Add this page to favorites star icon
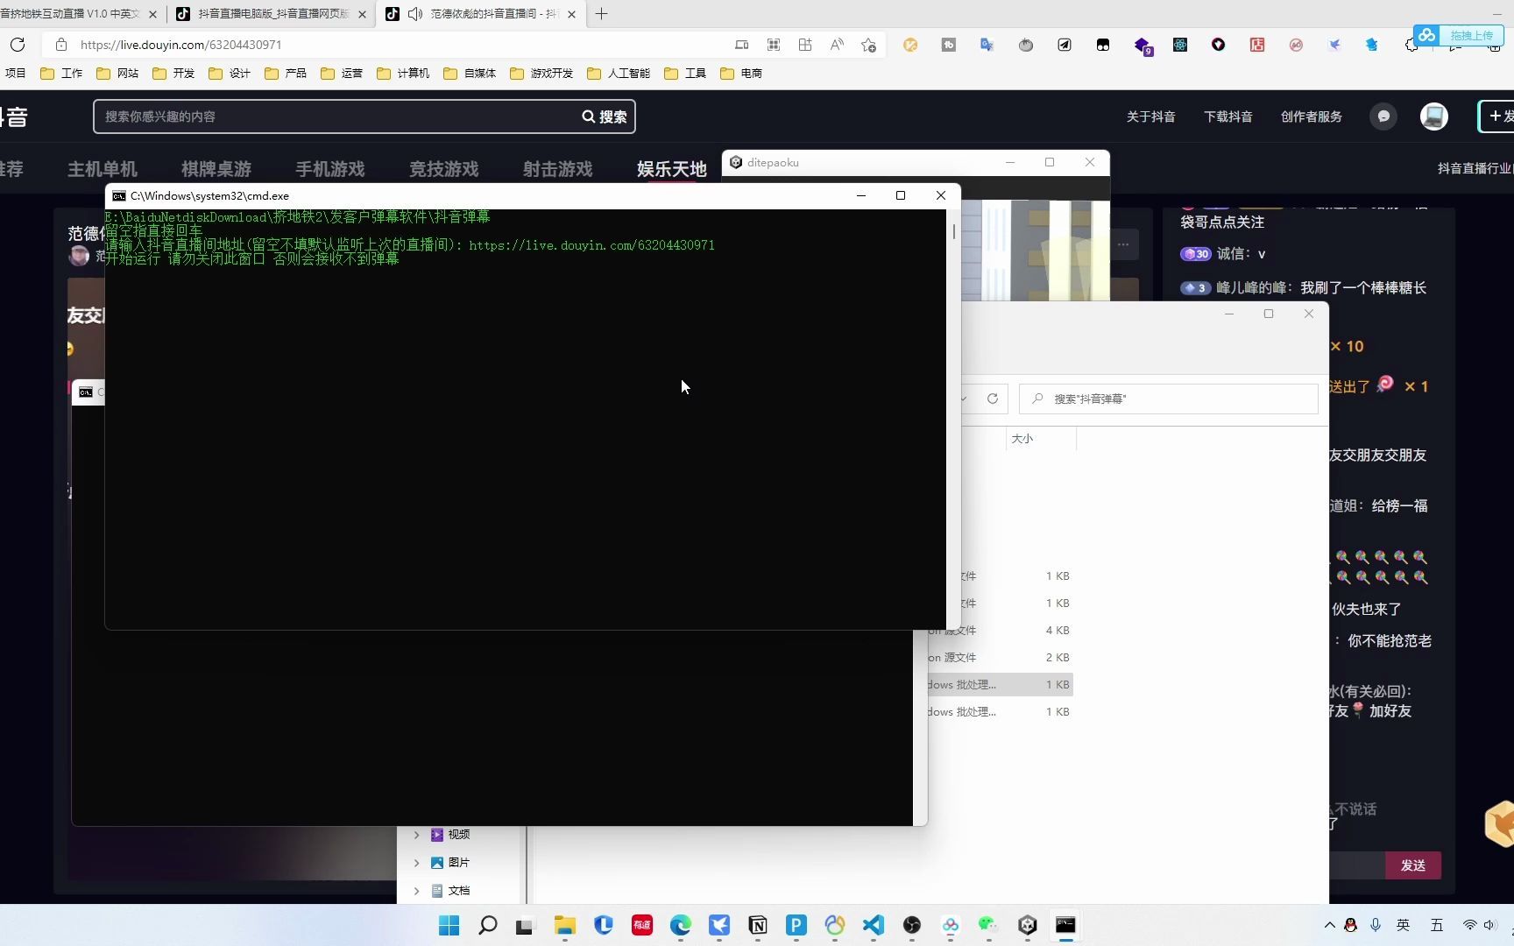The image size is (1514, 946). pyautogui.click(x=868, y=45)
